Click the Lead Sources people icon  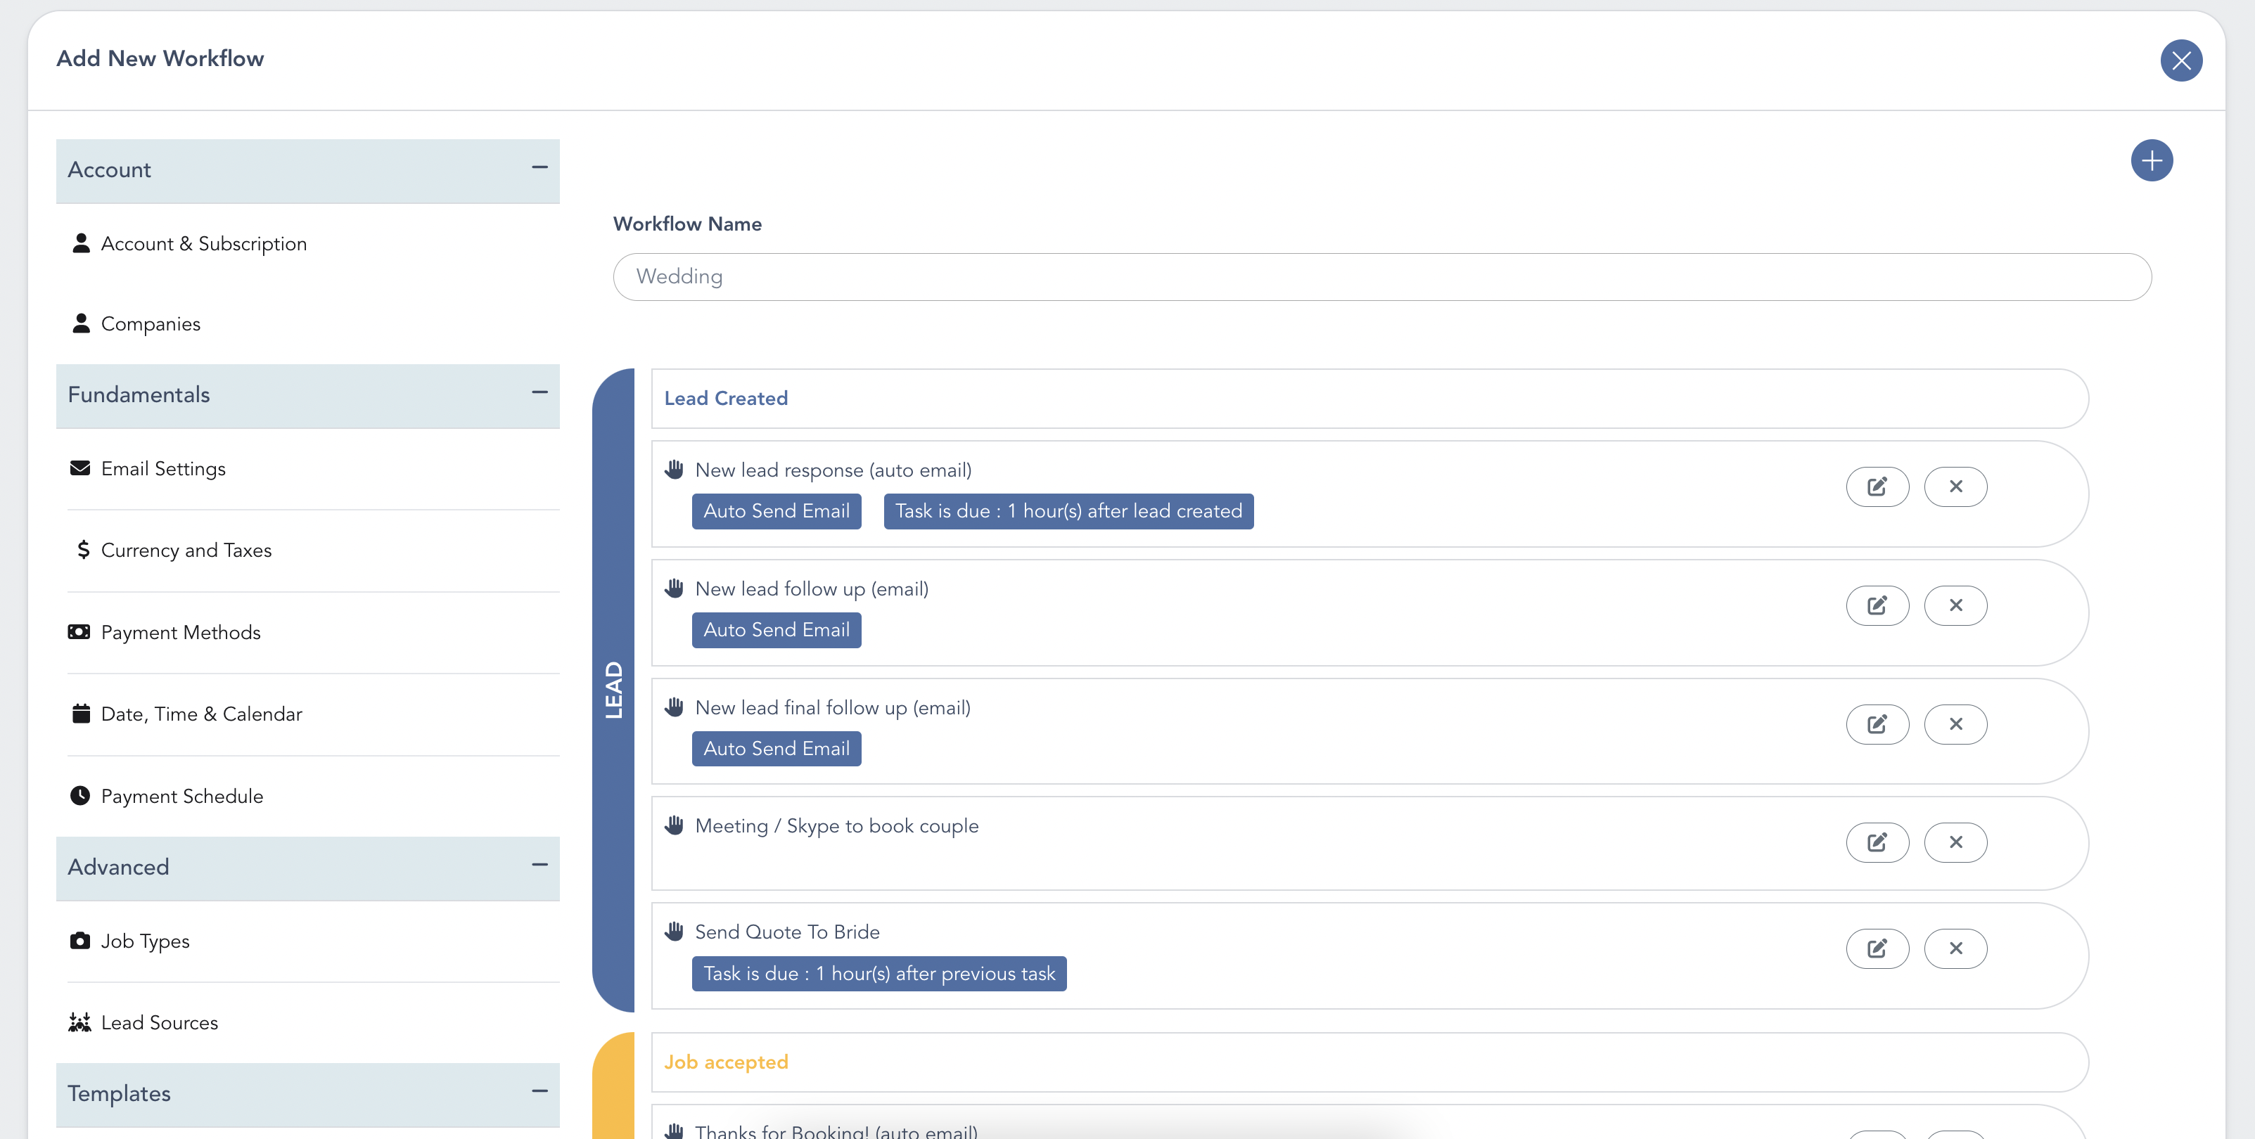point(79,1022)
